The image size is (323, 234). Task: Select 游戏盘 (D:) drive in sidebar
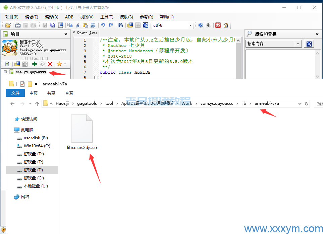34,154
